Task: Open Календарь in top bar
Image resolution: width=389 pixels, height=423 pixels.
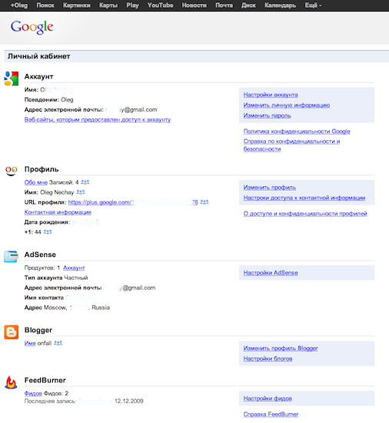Action: (281, 5)
